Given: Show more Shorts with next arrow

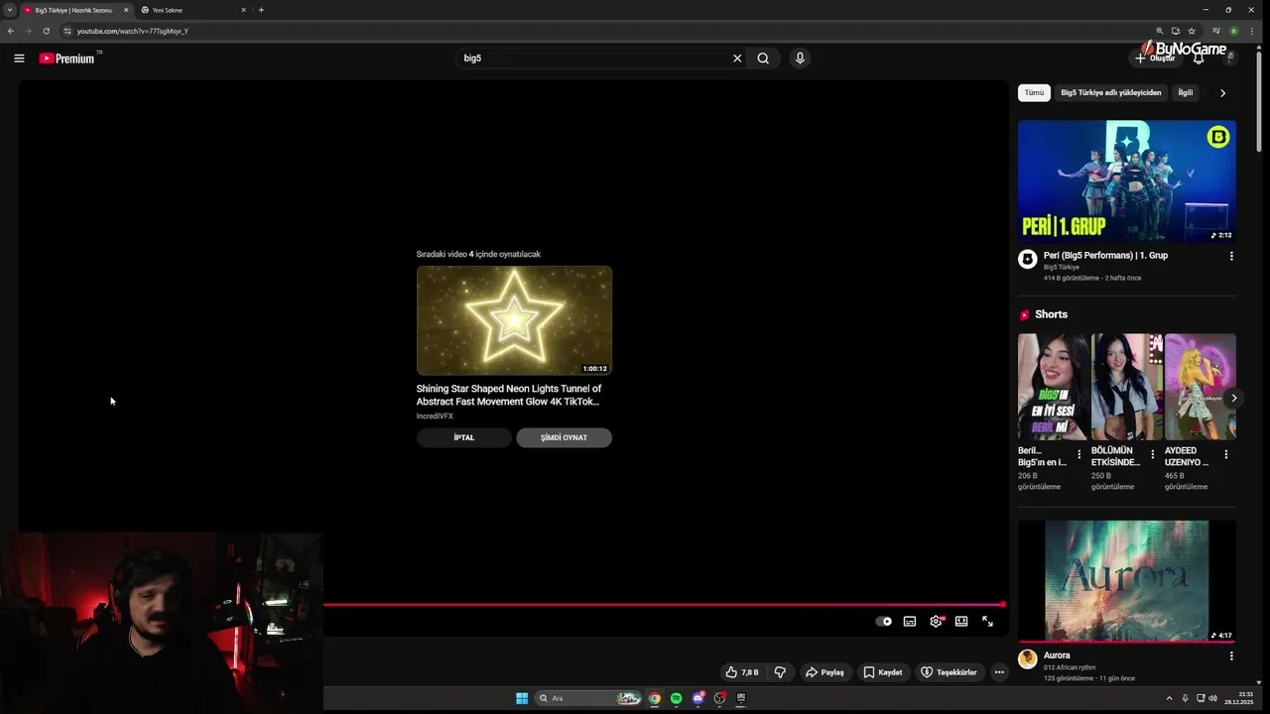Looking at the screenshot, I should coord(1233,398).
